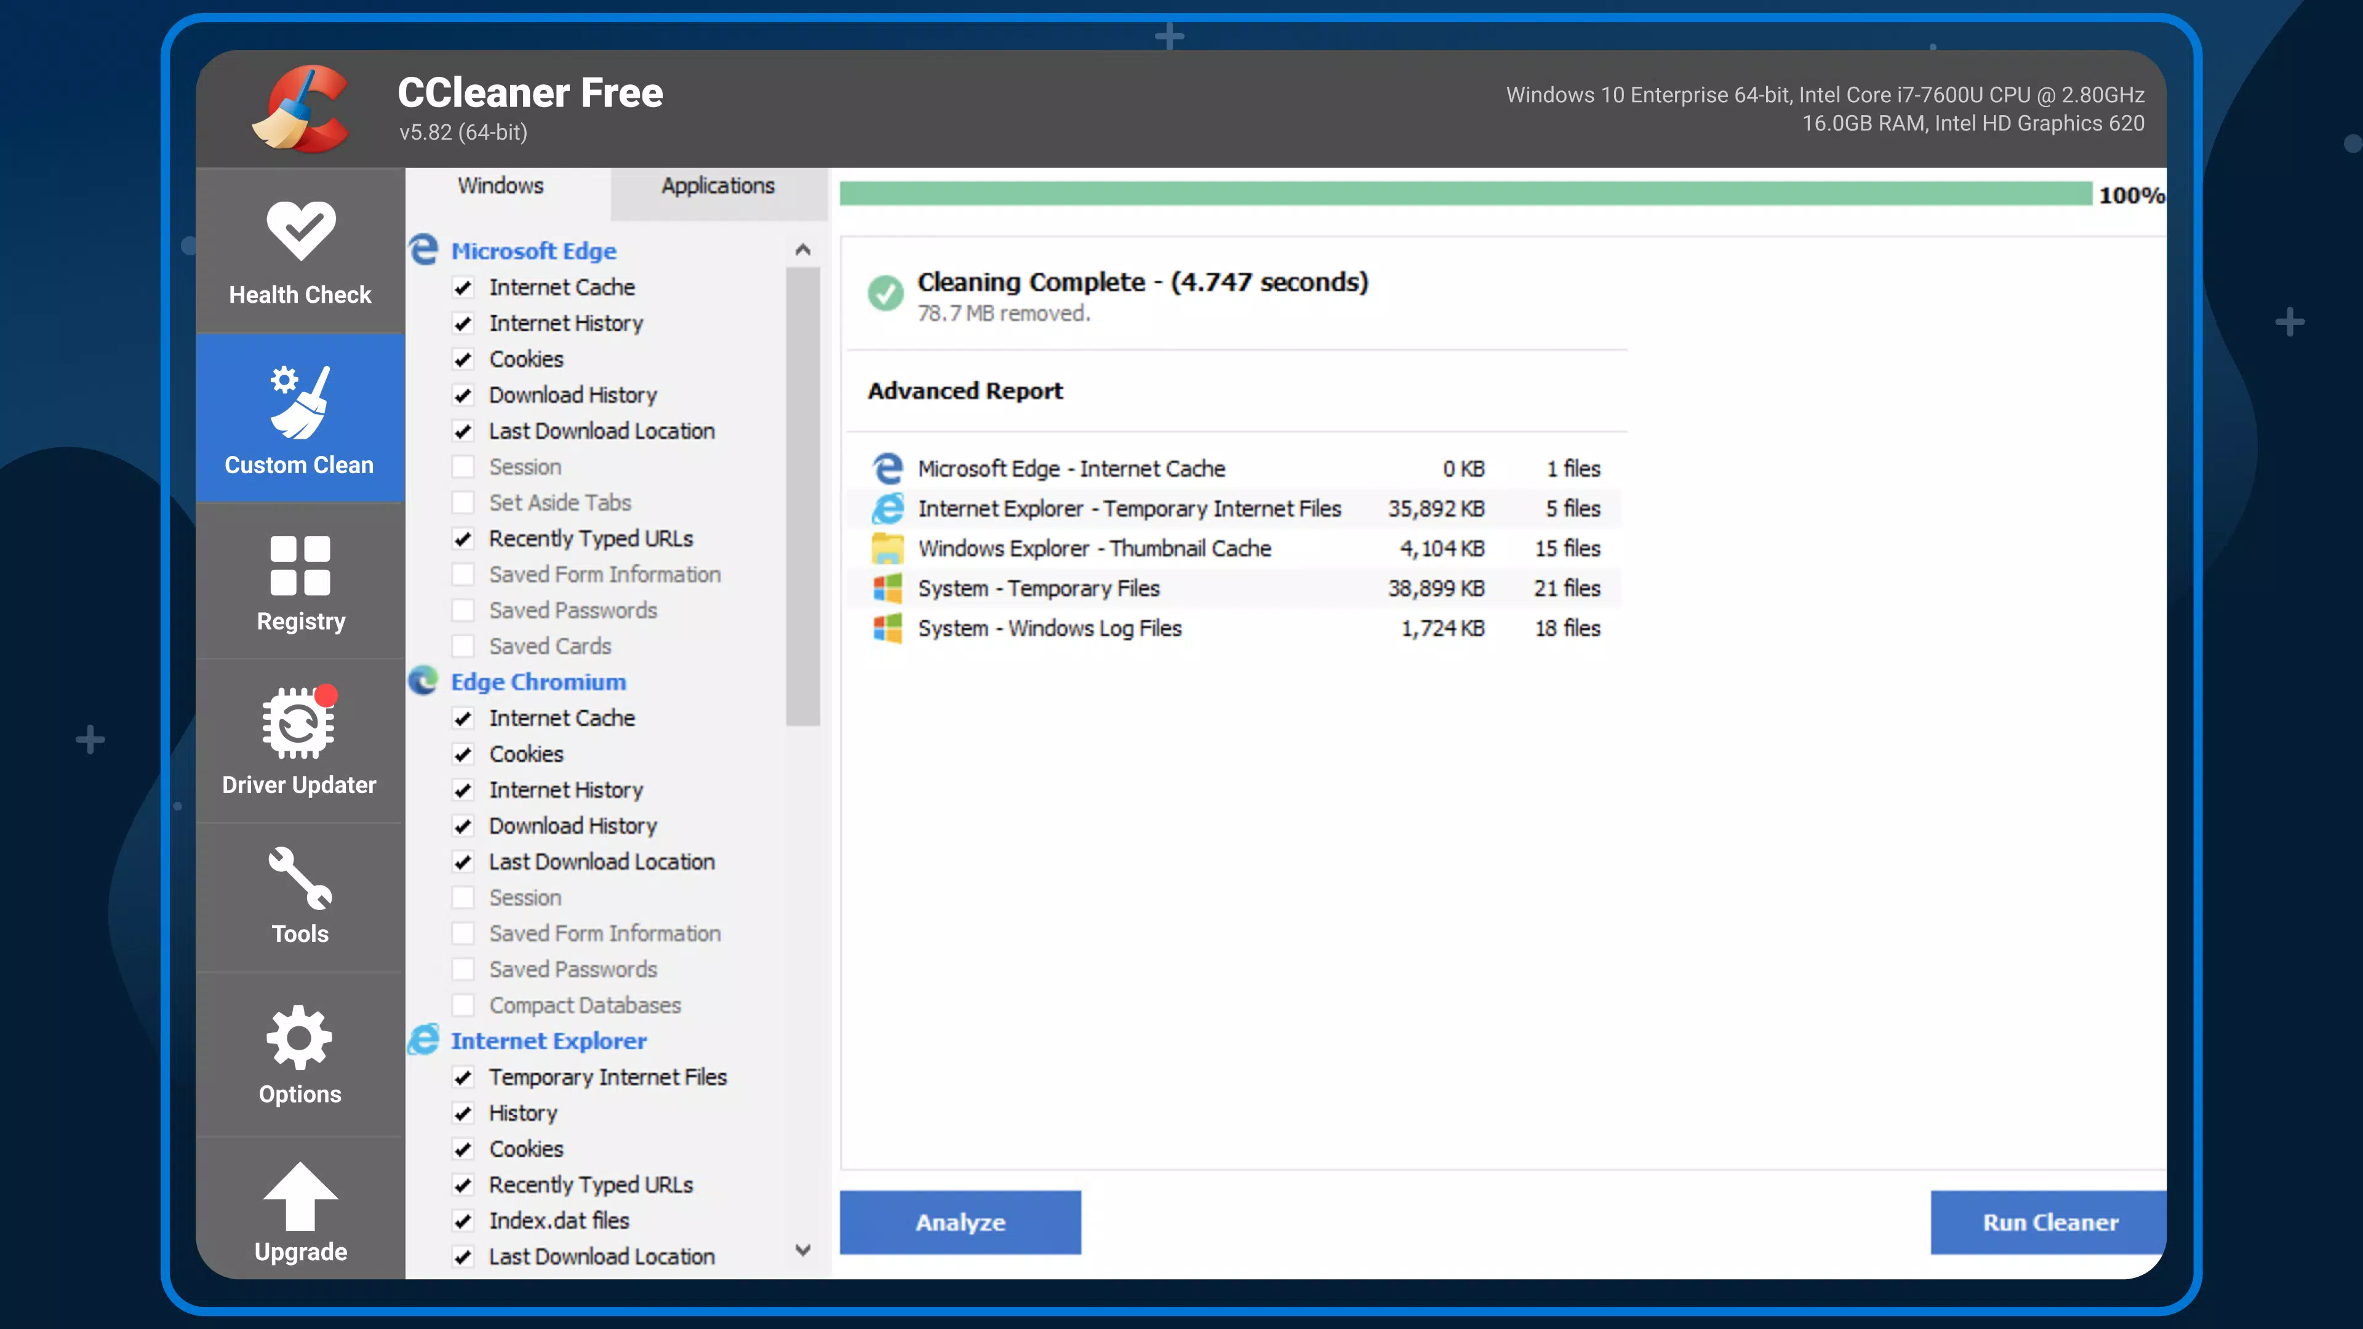
Task: Enable Microsoft Edge Session checkbox
Action: [x=463, y=467]
